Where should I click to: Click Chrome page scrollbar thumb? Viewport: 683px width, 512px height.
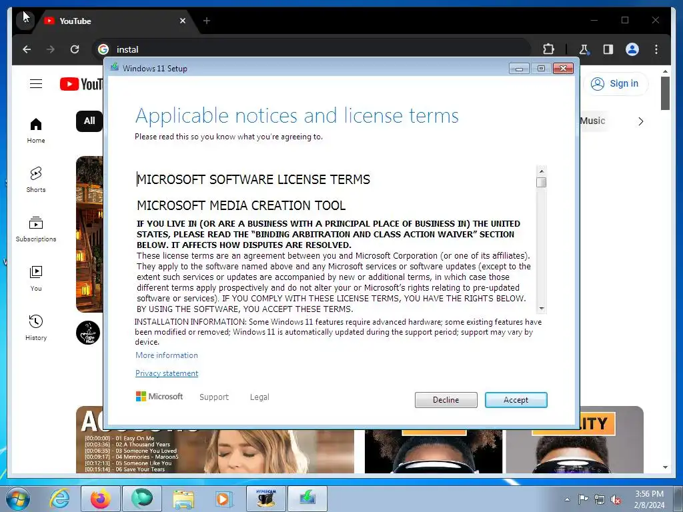665,93
